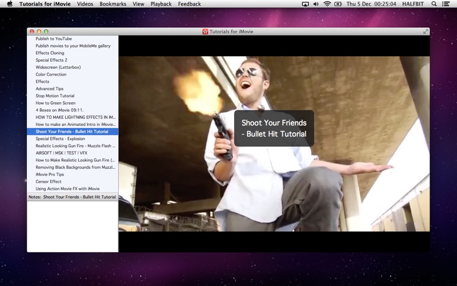Zoom the window with the green button

(x=46, y=31)
